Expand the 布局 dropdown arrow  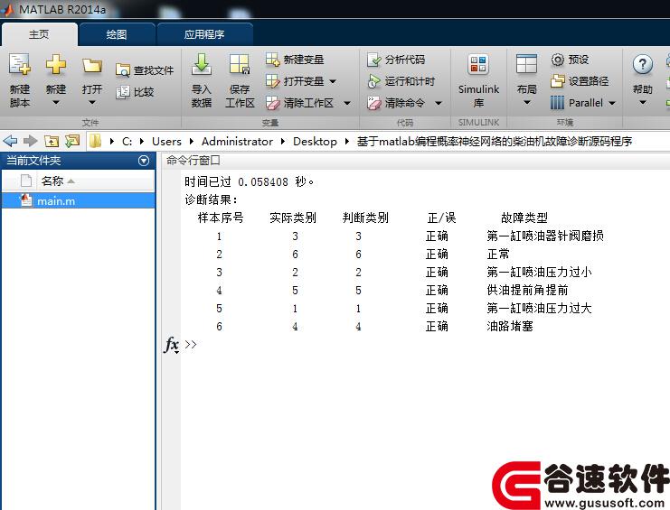tap(526, 102)
